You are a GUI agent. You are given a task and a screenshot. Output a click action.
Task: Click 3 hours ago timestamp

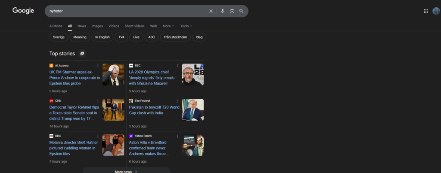coord(138,127)
